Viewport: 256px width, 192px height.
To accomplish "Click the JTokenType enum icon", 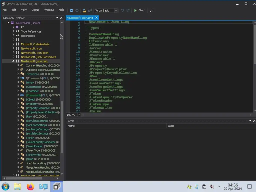I will tap(22, 150).
